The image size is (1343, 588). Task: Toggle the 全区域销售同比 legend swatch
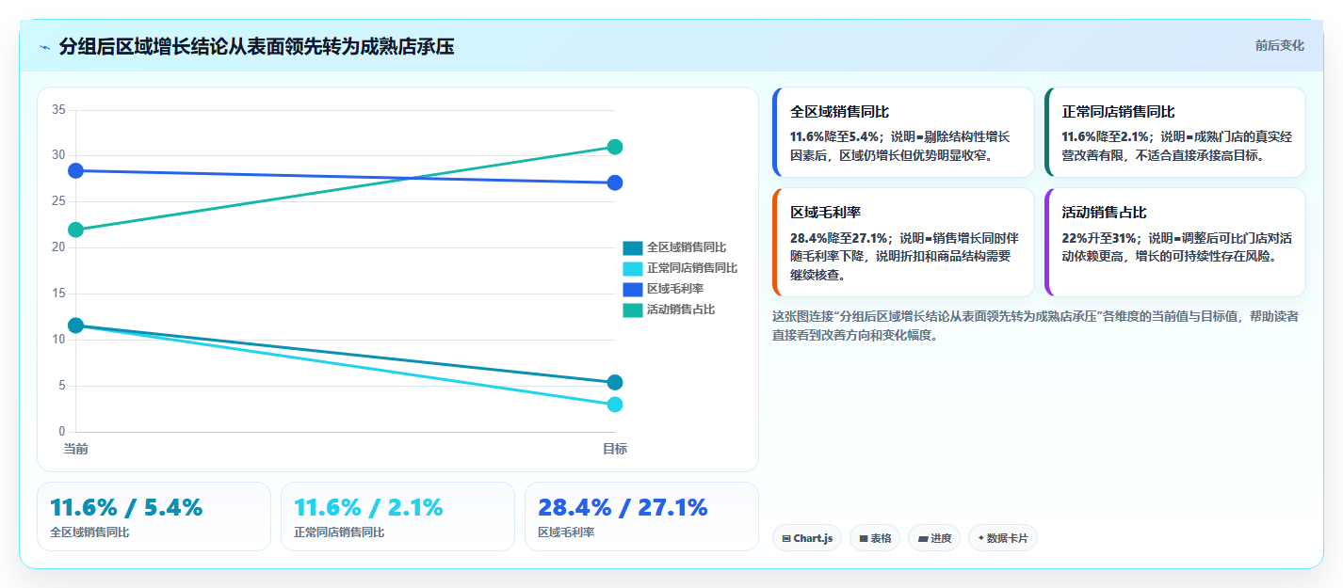pos(632,248)
